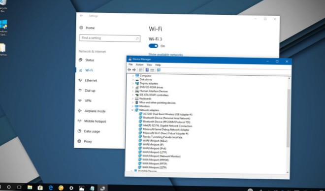The height and width of the screenshot is (191, 325).
Task: Click the Cortana circle on the taskbar
Action: pos(9,187)
